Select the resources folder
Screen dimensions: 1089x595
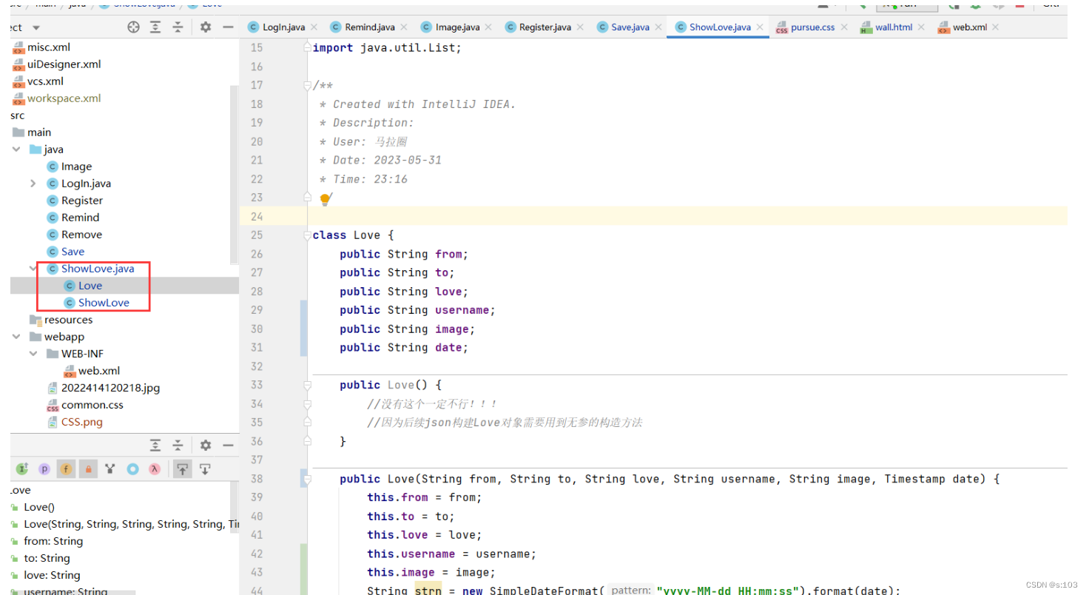coord(68,320)
